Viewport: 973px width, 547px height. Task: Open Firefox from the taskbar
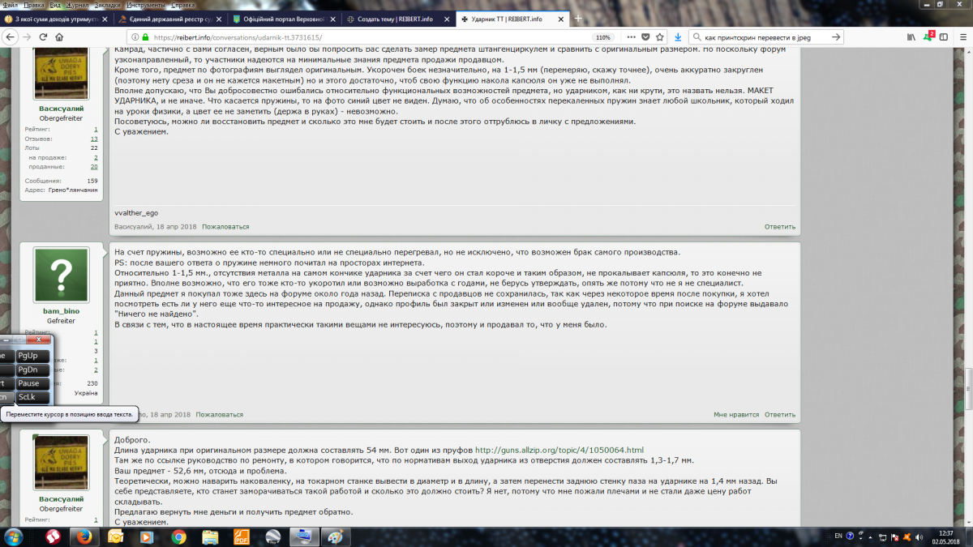pyautogui.click(x=83, y=536)
